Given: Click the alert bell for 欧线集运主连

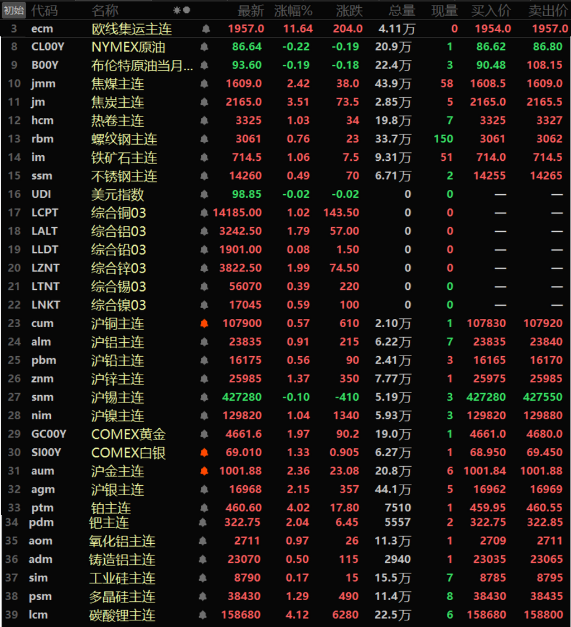Looking at the screenshot, I should click(x=206, y=29).
